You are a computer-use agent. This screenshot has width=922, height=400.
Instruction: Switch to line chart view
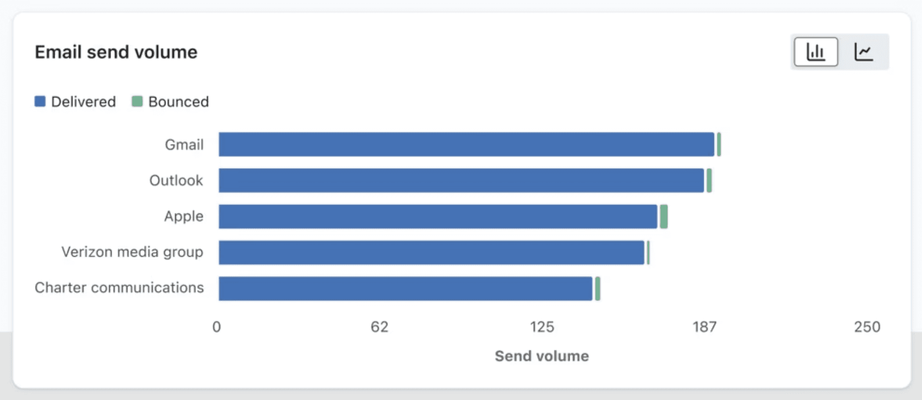tap(863, 52)
